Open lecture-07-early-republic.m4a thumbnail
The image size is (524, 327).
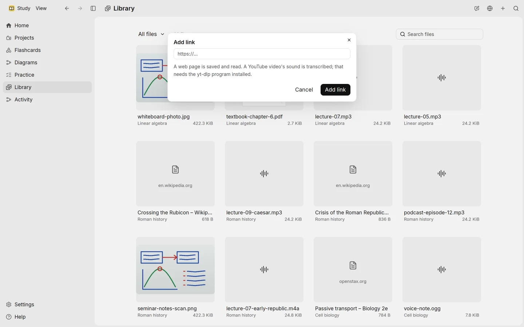point(264,270)
